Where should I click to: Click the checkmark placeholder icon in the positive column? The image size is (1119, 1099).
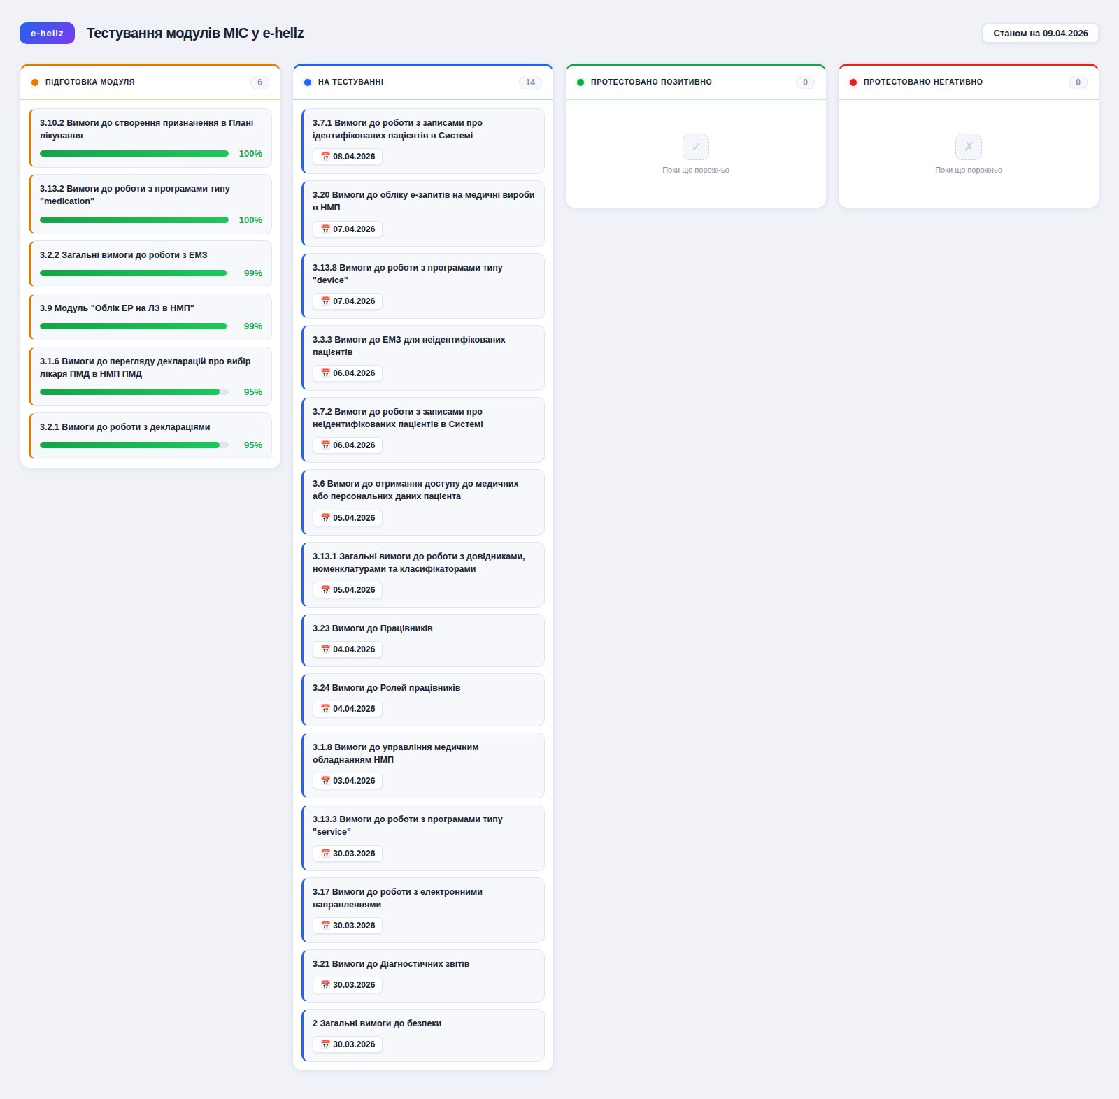[x=696, y=146]
